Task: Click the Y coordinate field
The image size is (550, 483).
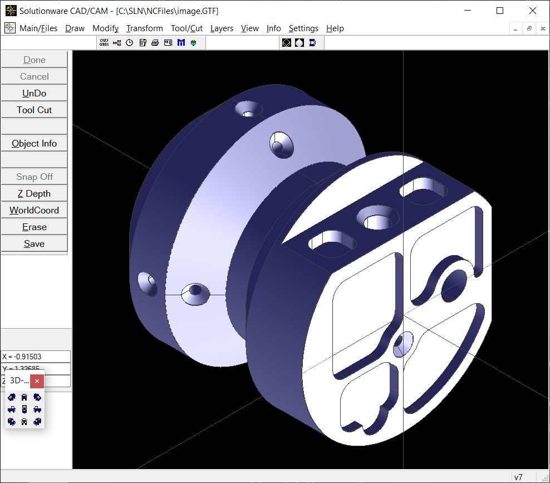Action: click(36, 369)
